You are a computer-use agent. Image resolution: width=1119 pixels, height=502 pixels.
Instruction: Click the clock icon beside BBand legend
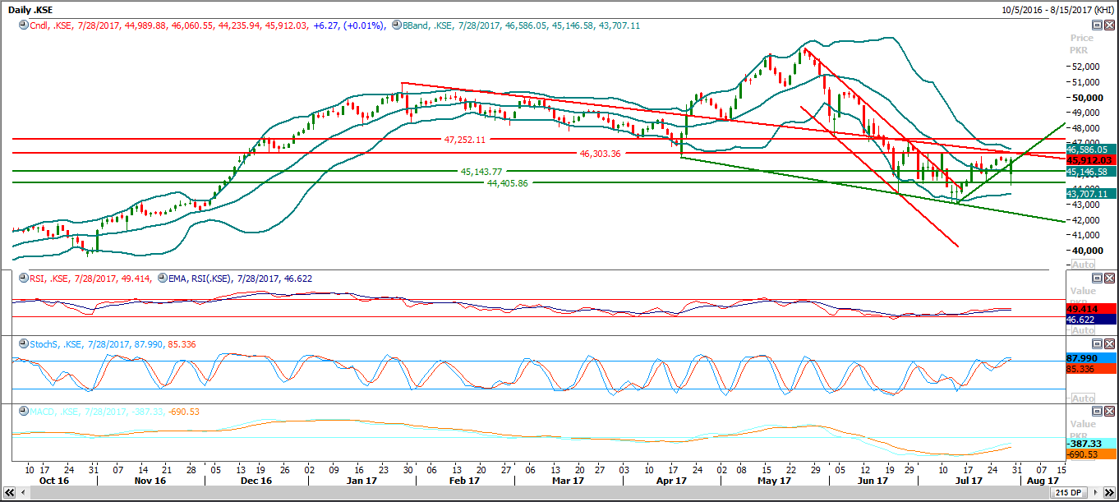pyautogui.click(x=397, y=25)
